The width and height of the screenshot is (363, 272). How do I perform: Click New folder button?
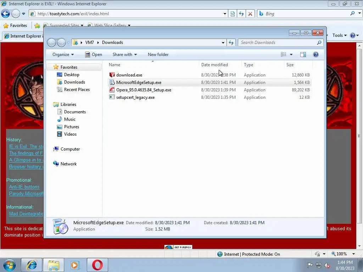[158, 55]
